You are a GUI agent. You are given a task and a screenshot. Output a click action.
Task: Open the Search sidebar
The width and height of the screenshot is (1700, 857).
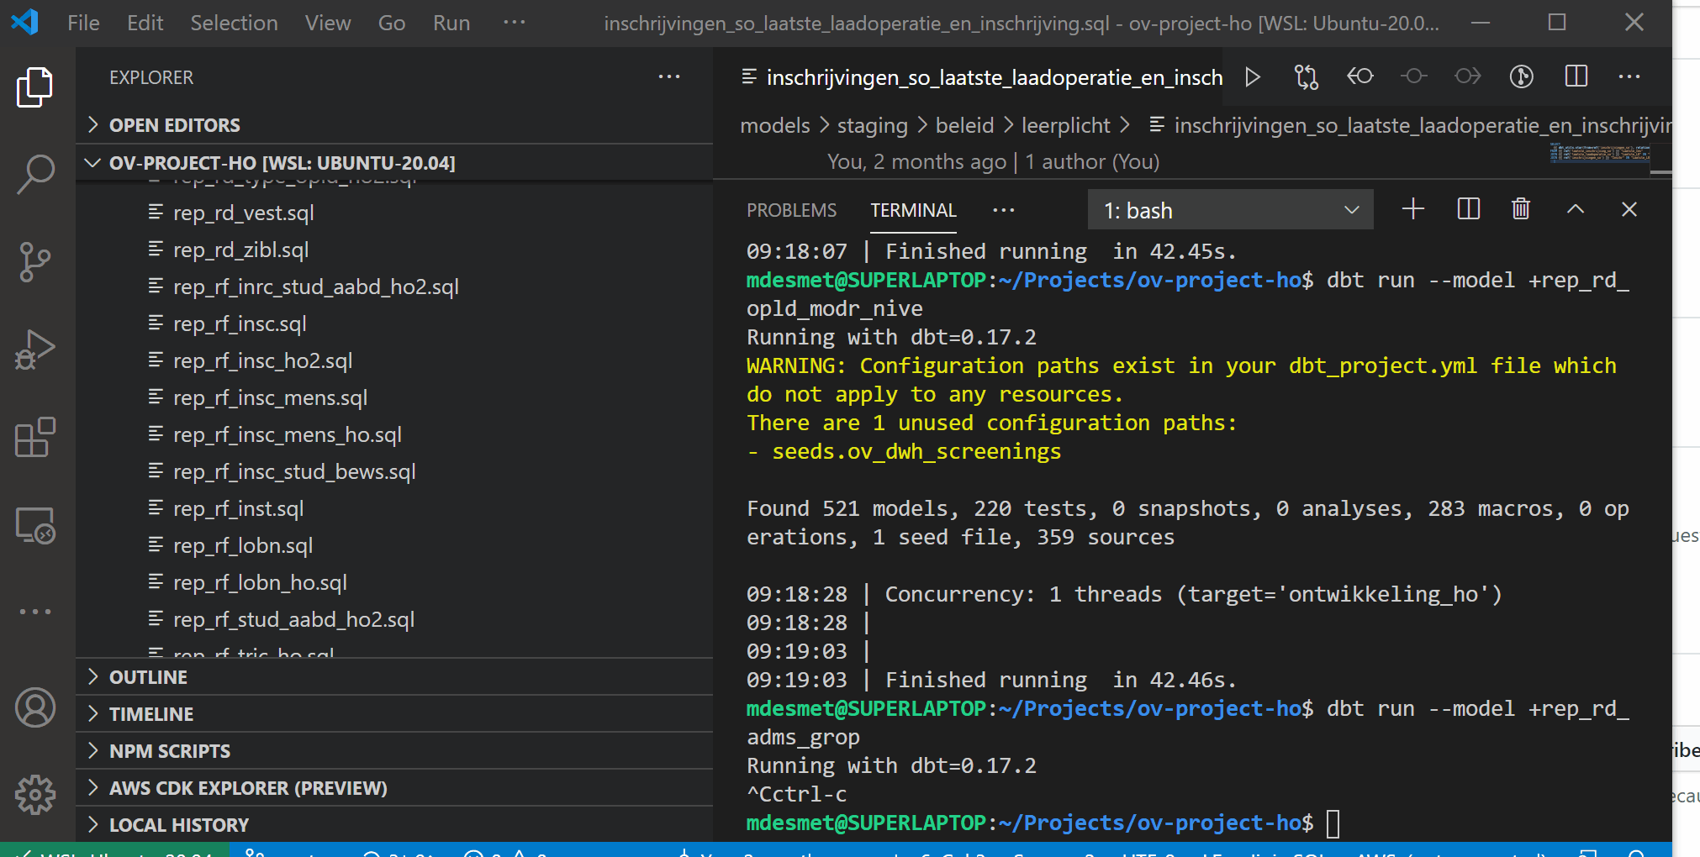(x=35, y=174)
